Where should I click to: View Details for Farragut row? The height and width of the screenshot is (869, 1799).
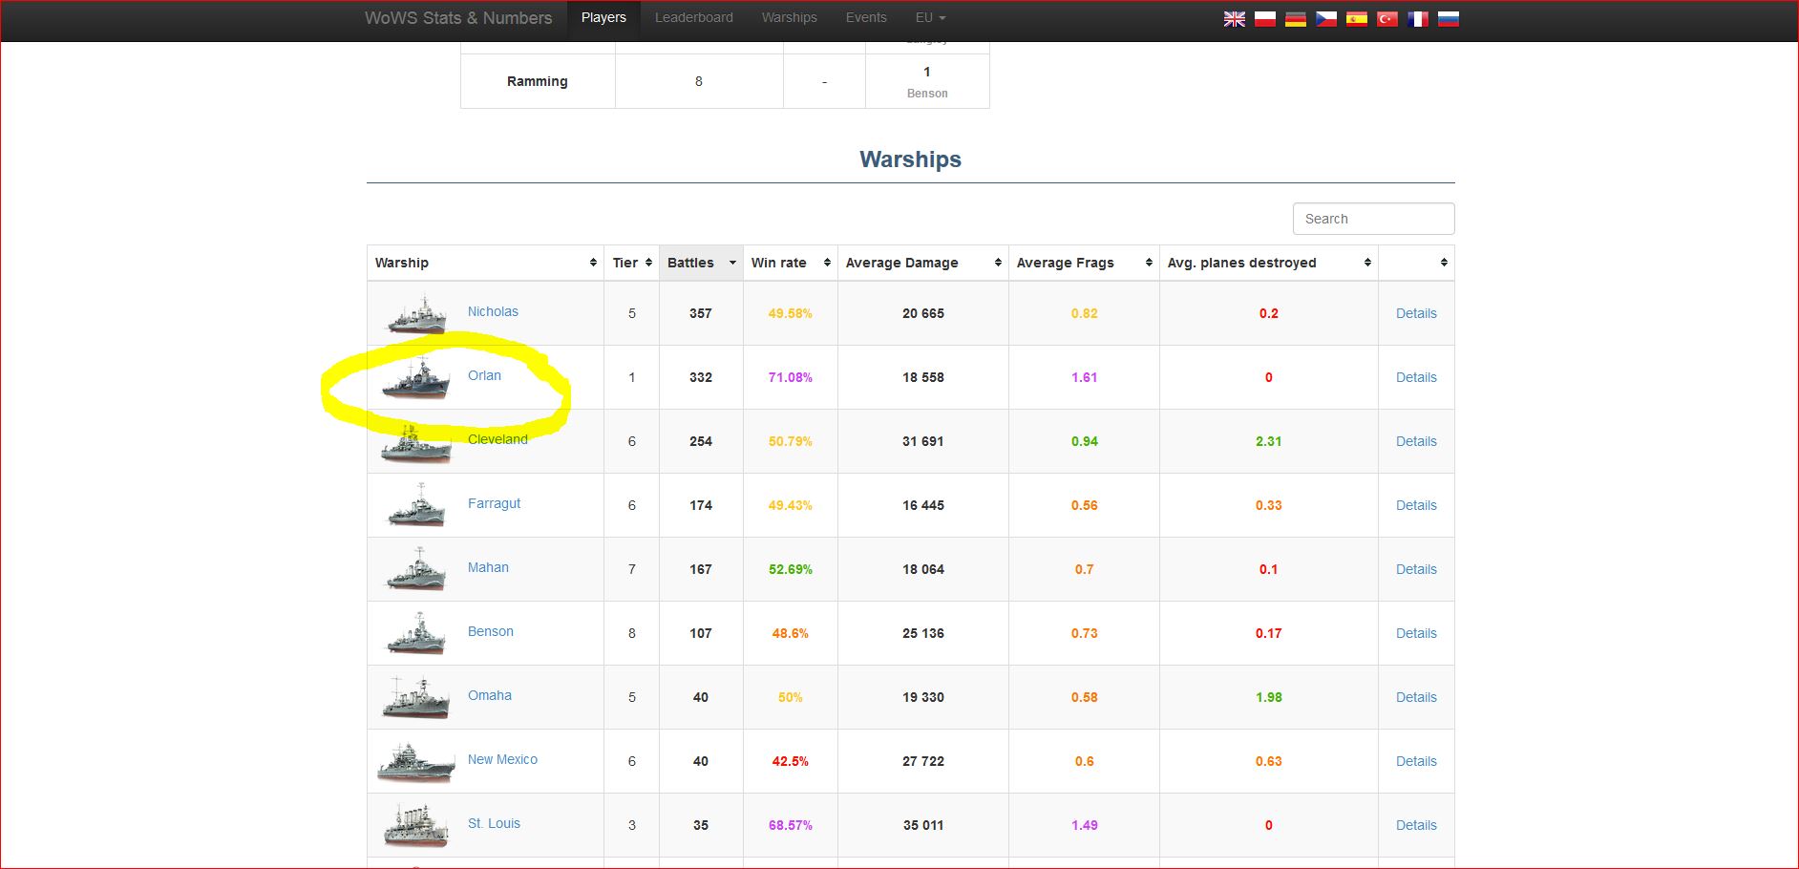point(1416,505)
